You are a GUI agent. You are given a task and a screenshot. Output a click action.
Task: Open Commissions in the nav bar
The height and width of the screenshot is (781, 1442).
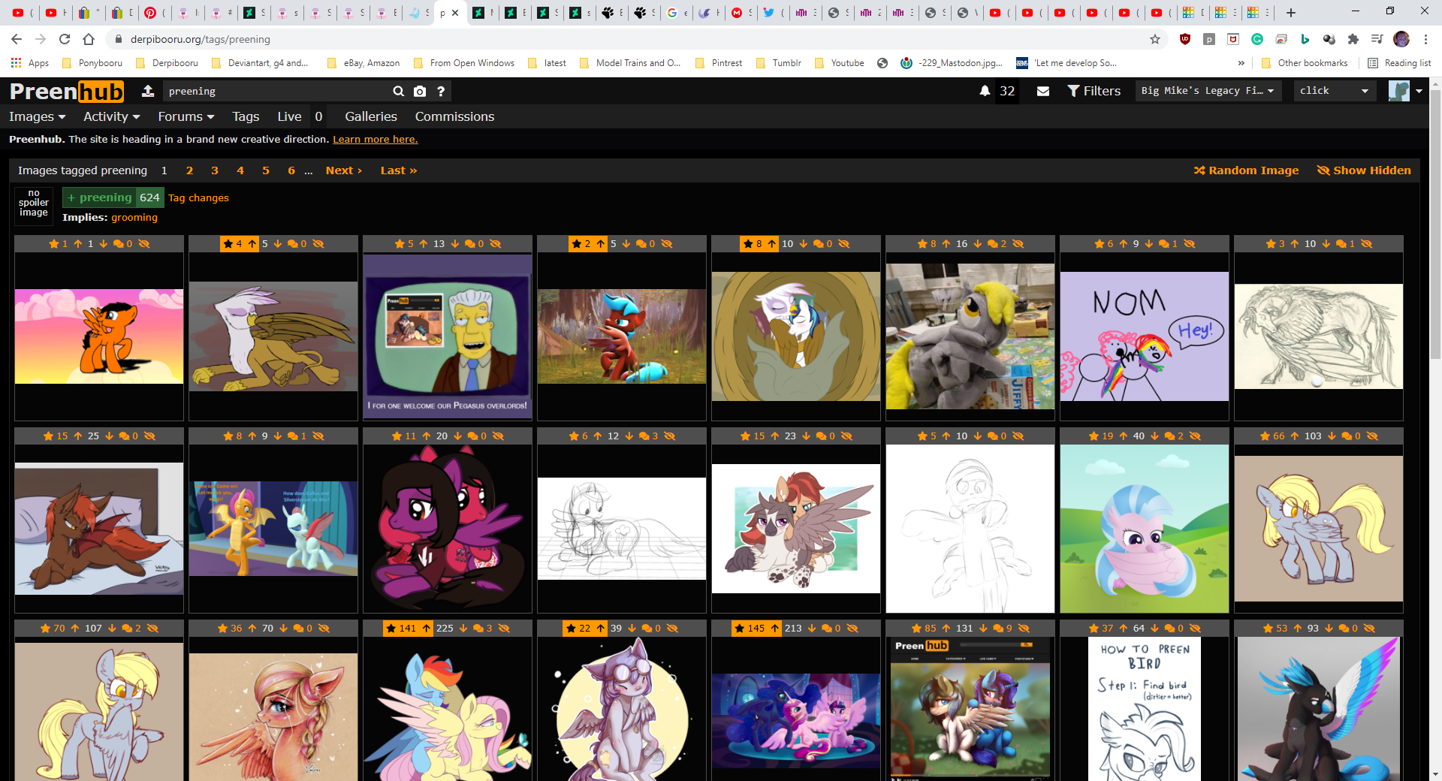[454, 116]
